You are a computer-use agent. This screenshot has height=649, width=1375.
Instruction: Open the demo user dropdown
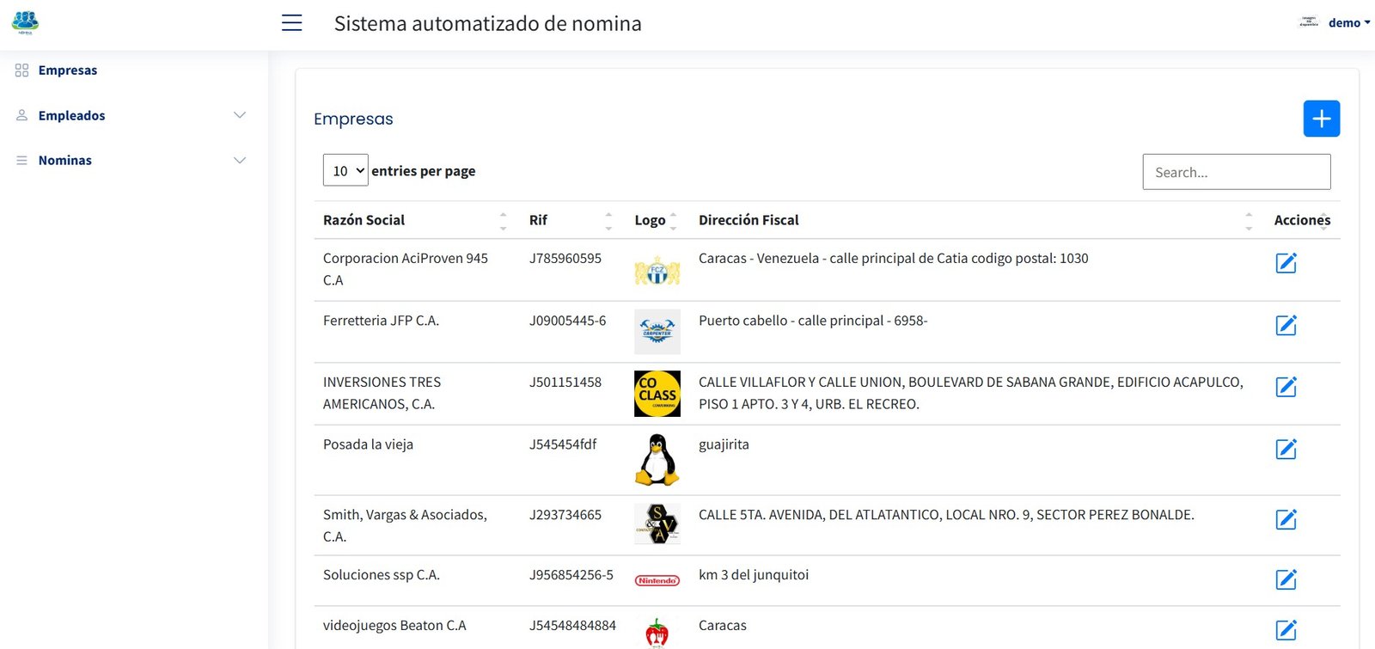[x=1347, y=23]
